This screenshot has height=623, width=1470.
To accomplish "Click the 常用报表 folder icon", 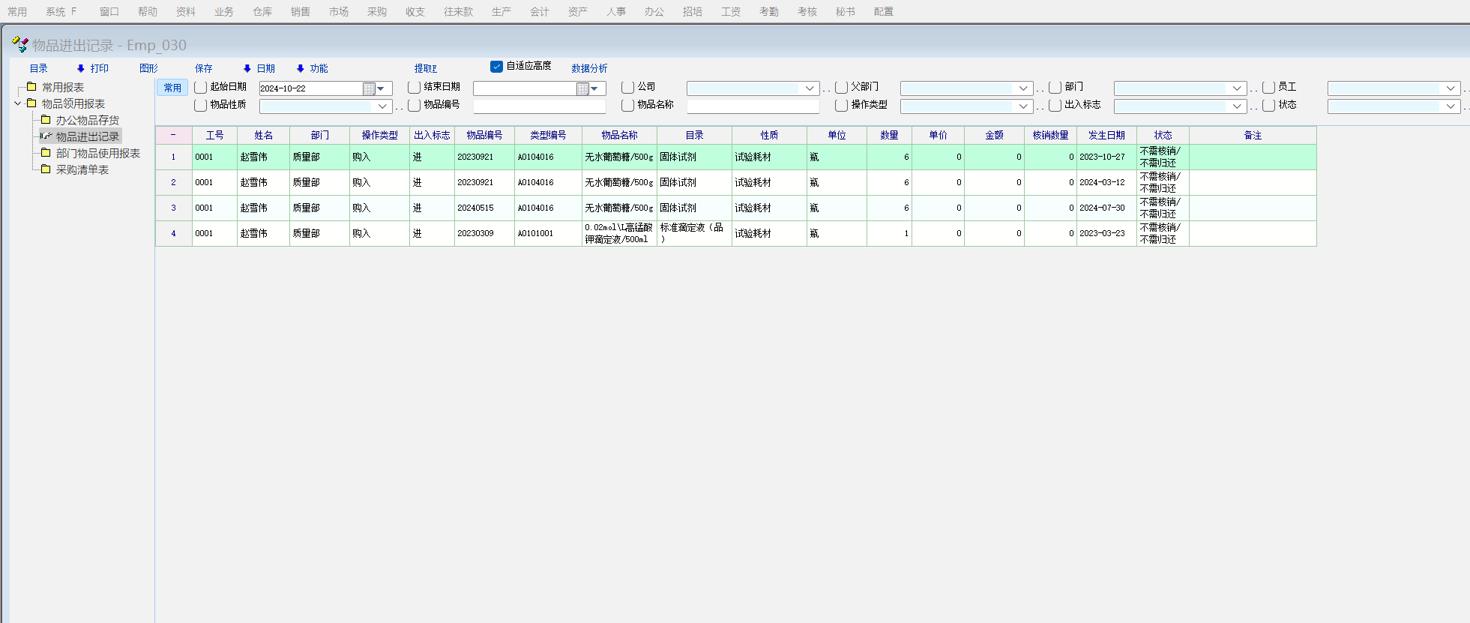I will [31, 87].
